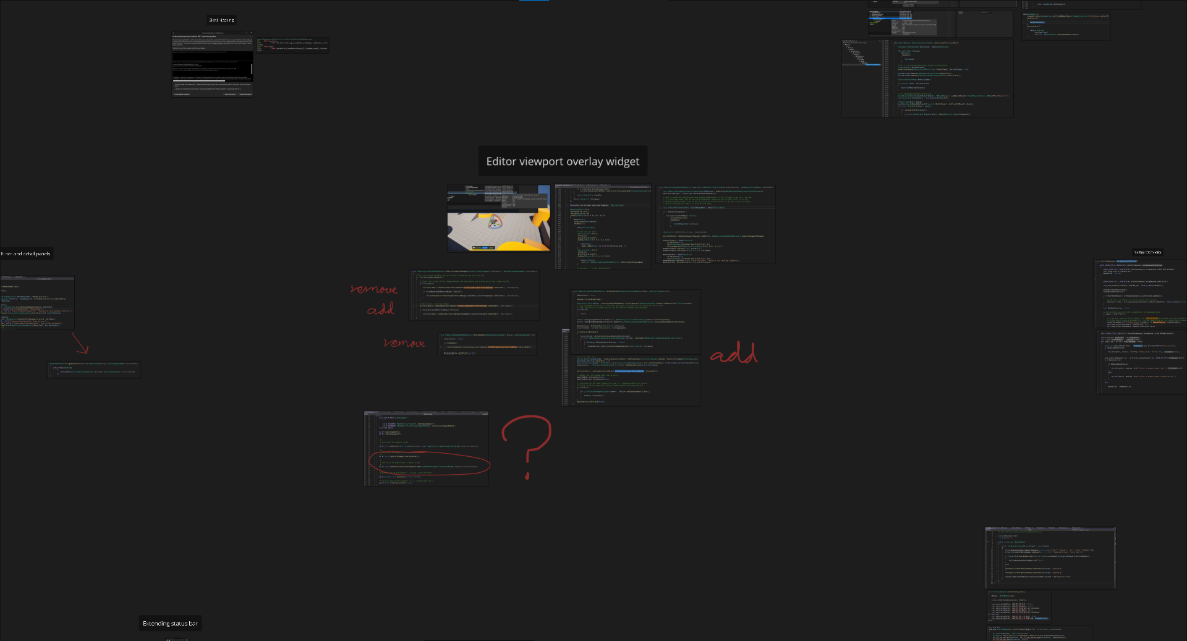Click the red-circled code in the bottom screenshot

(429, 463)
